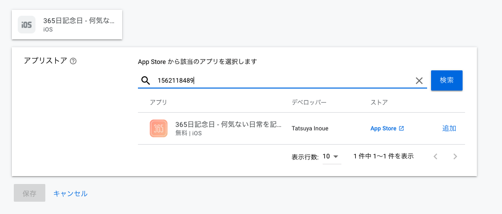The height and width of the screenshot is (214, 502).
Task: Click the external link icon beside App Store
Action: (x=402, y=128)
